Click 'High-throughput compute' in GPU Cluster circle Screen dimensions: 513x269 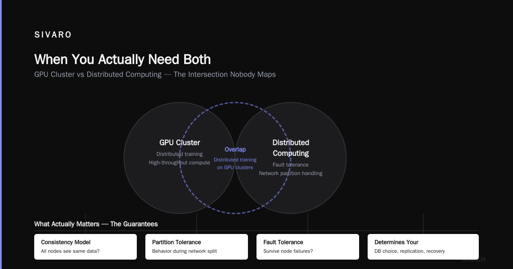(x=180, y=163)
